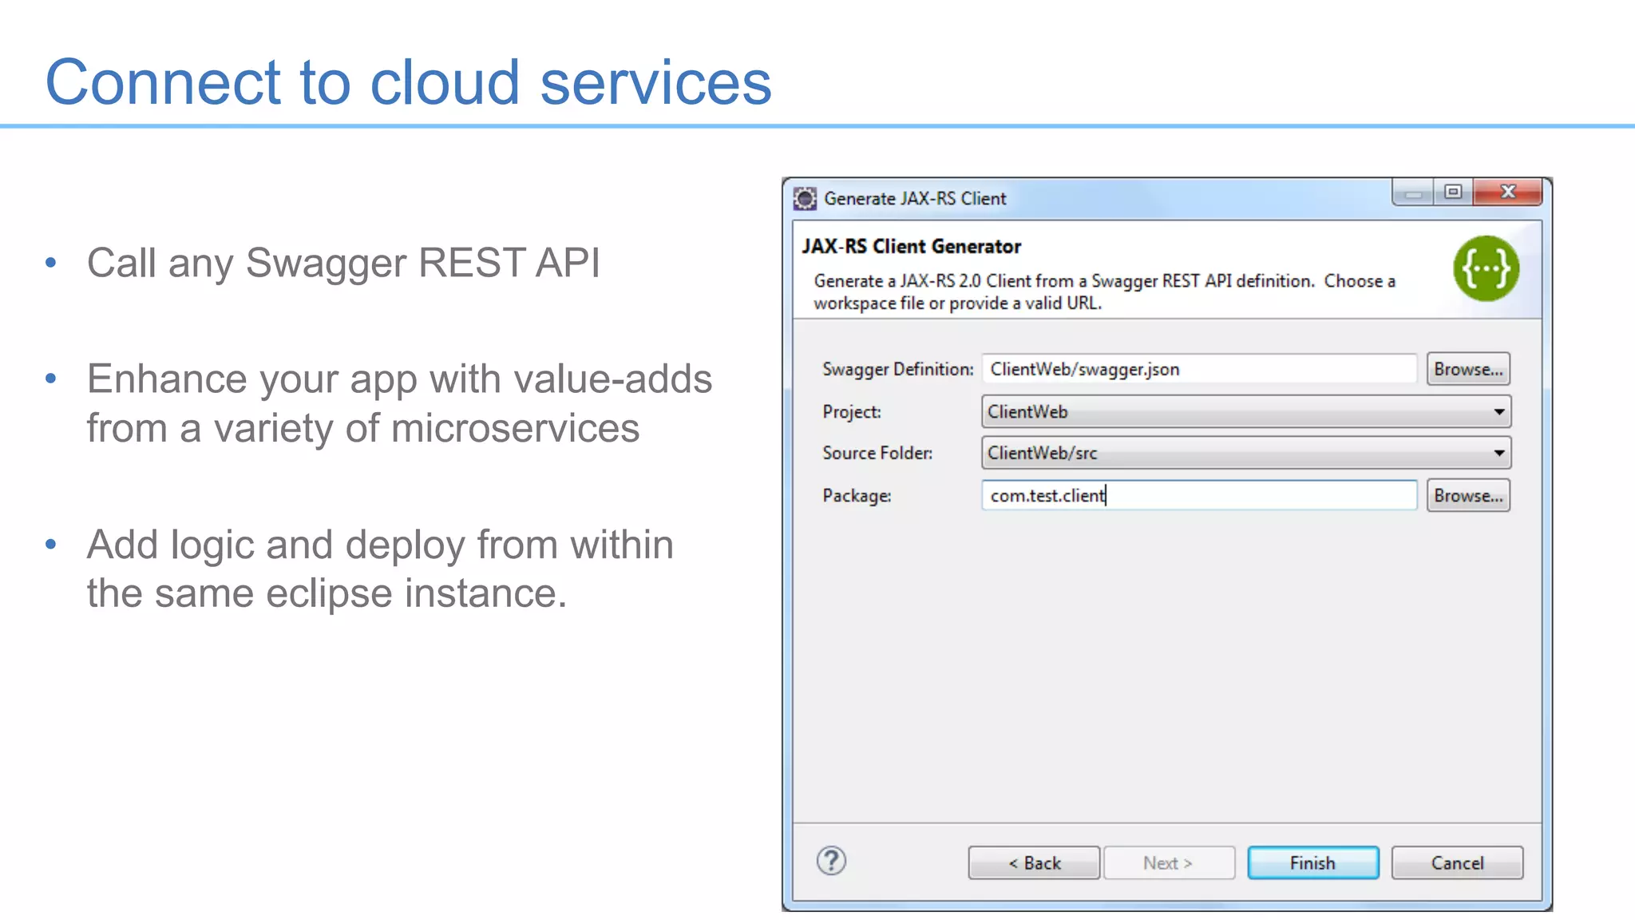Click the 'Package:' label
The width and height of the screenshot is (1635, 920).
coord(857,496)
